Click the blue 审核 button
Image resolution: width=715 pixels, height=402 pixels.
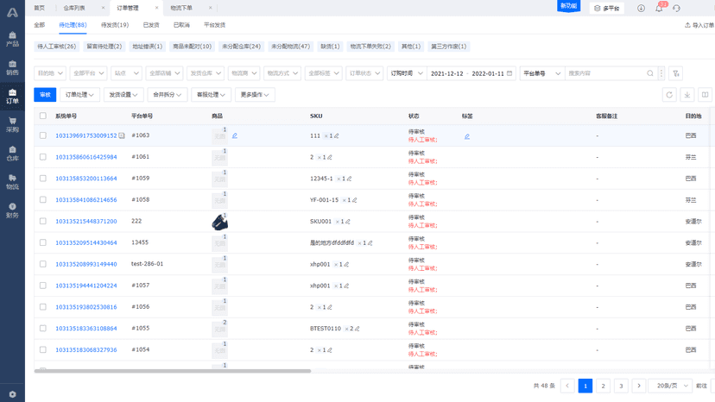coord(45,95)
